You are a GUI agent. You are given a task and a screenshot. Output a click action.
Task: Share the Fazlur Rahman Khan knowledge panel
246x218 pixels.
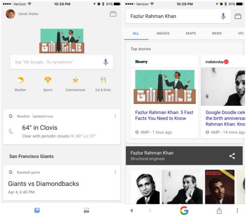(232, 156)
